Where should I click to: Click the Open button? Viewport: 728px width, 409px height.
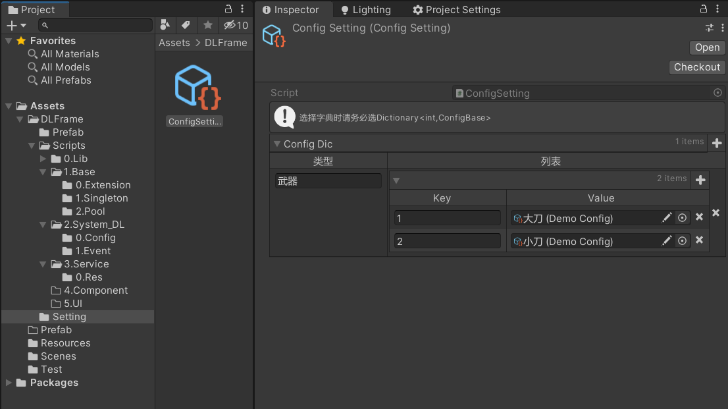click(707, 47)
